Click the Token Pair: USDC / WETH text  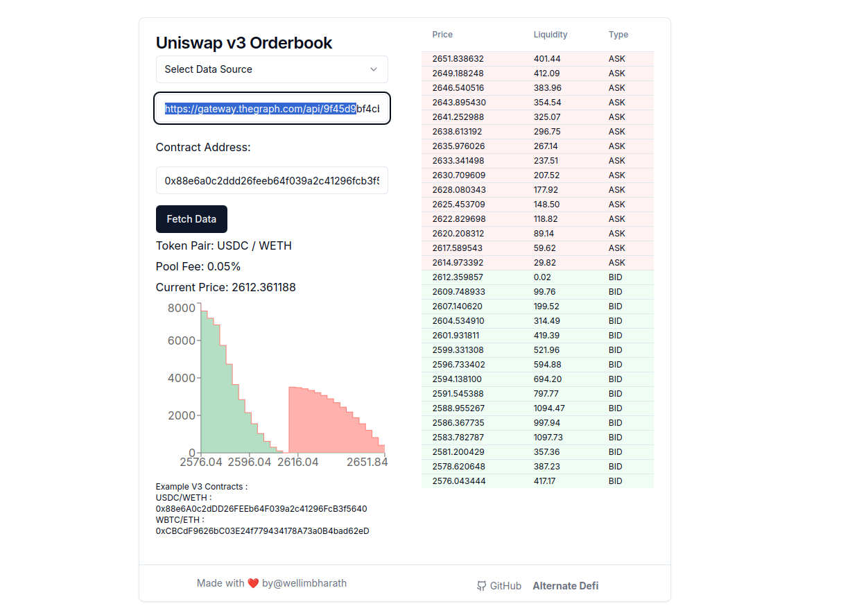(224, 245)
